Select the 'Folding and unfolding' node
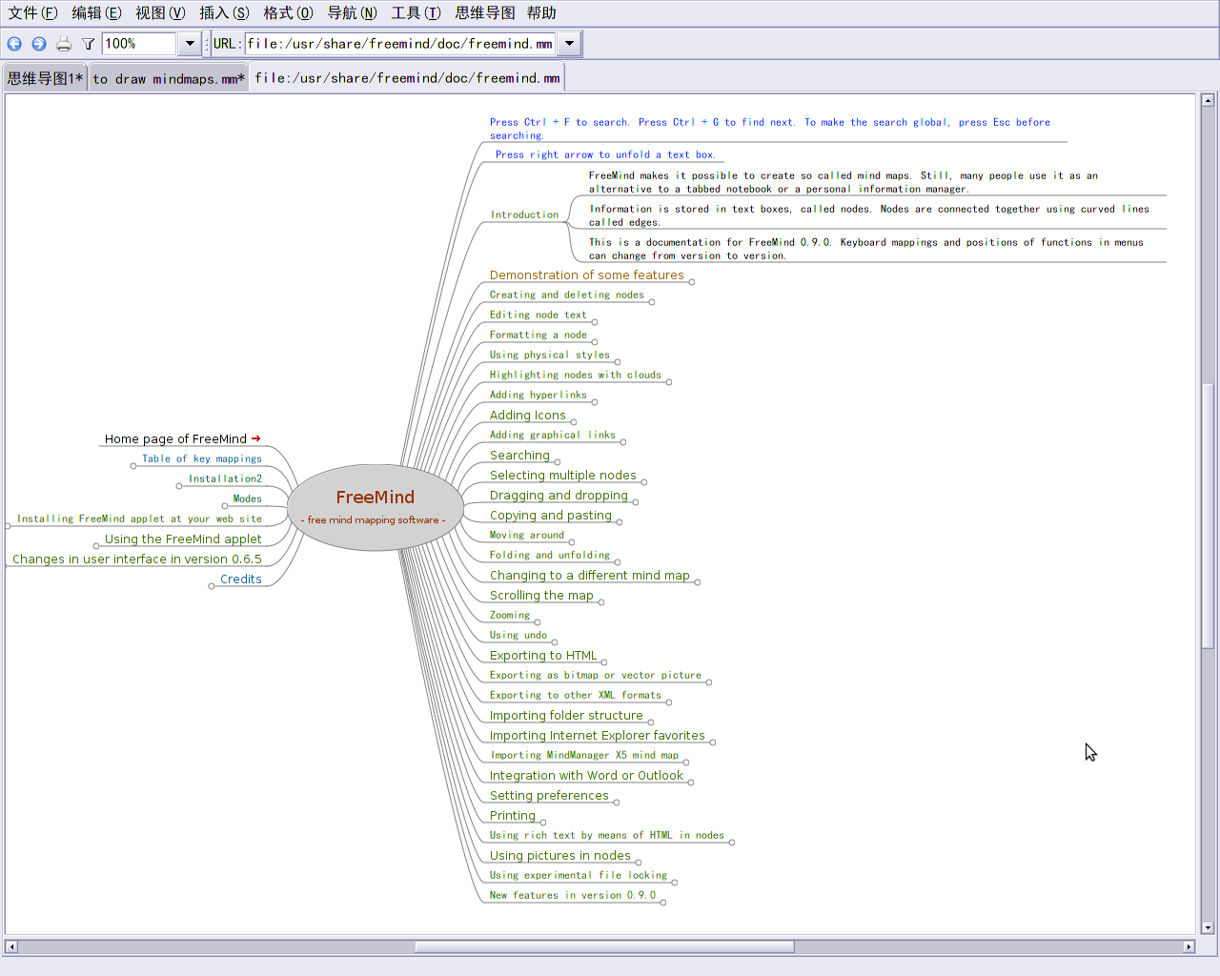1220x976 pixels. [550, 556]
